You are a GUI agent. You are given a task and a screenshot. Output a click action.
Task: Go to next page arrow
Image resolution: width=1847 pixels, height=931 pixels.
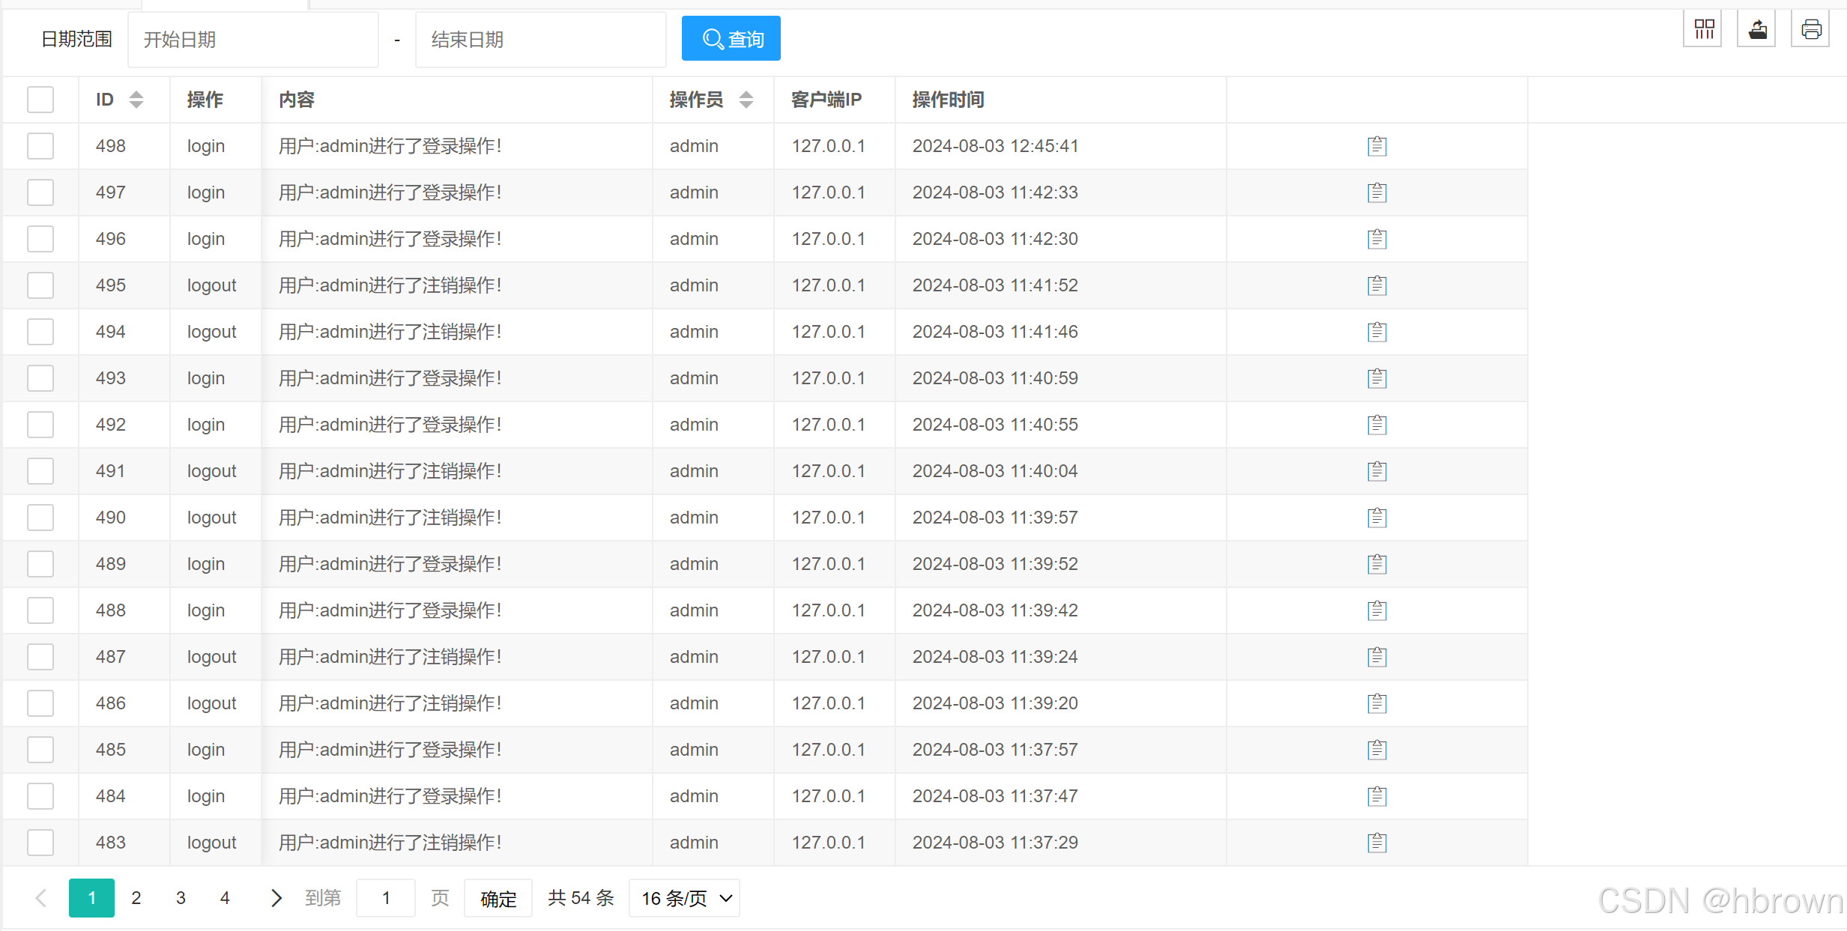pos(276,898)
